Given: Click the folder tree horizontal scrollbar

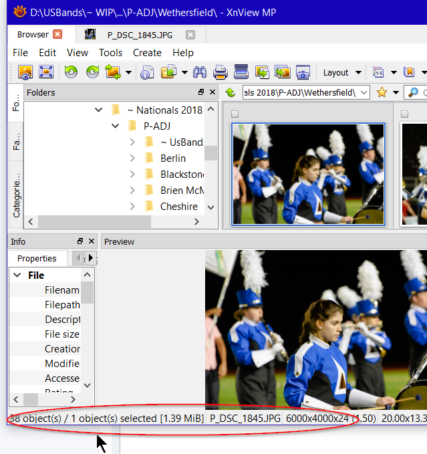Looking at the screenshot, I should click(x=95, y=222).
